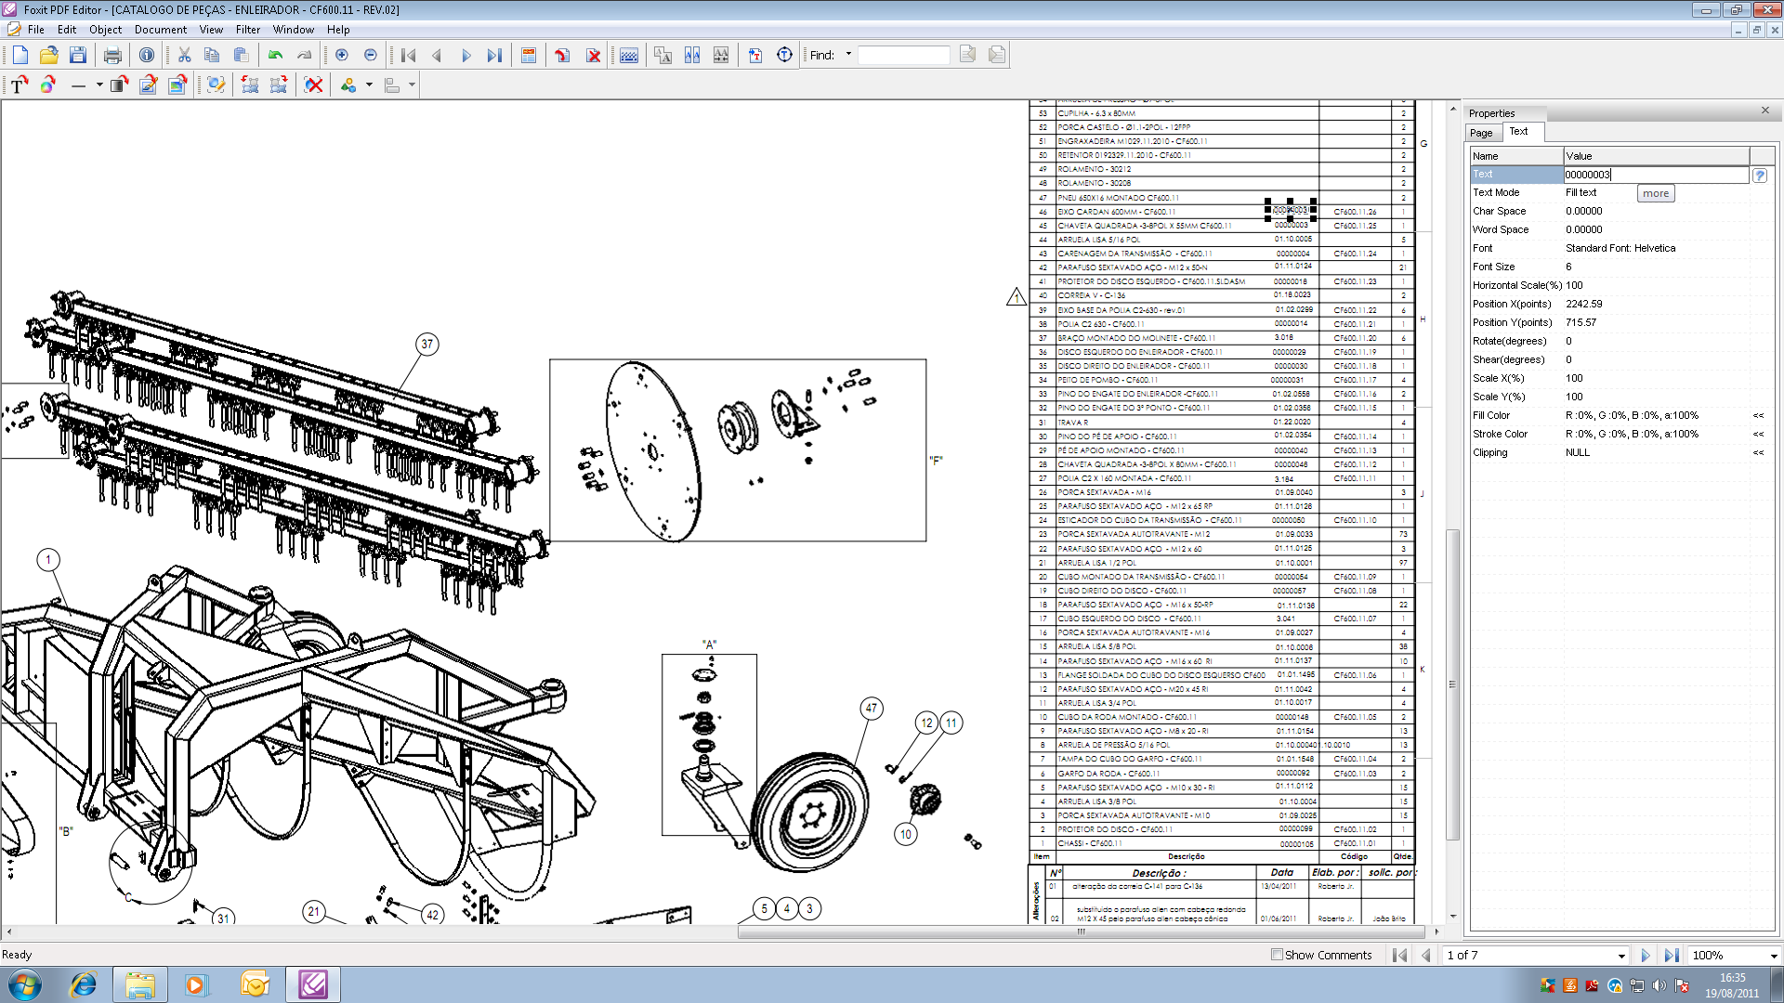
Task: Create a new document with the New icon
Action: [x=20, y=56]
